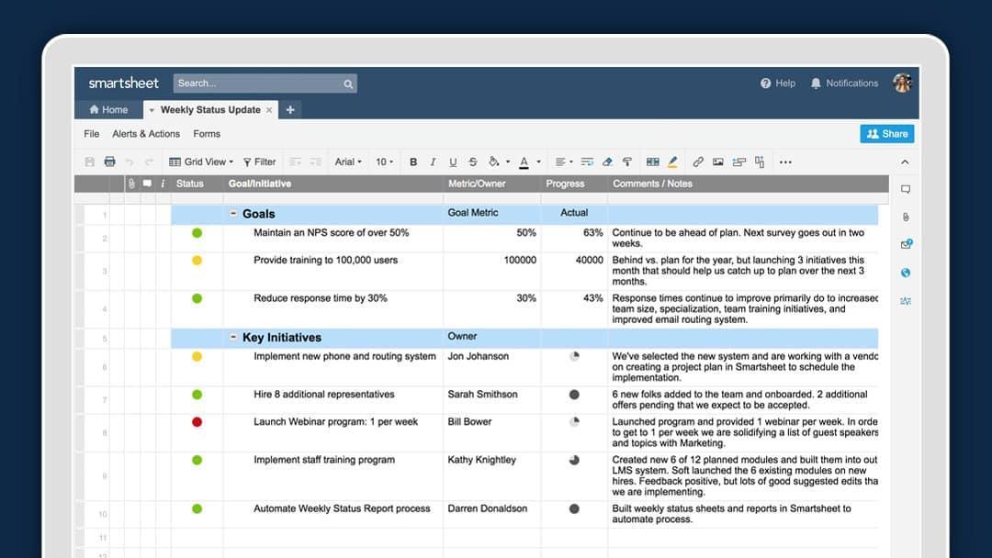Image resolution: width=992 pixels, height=558 pixels.
Task: Select the Weekly Status Update tab
Action: point(210,110)
